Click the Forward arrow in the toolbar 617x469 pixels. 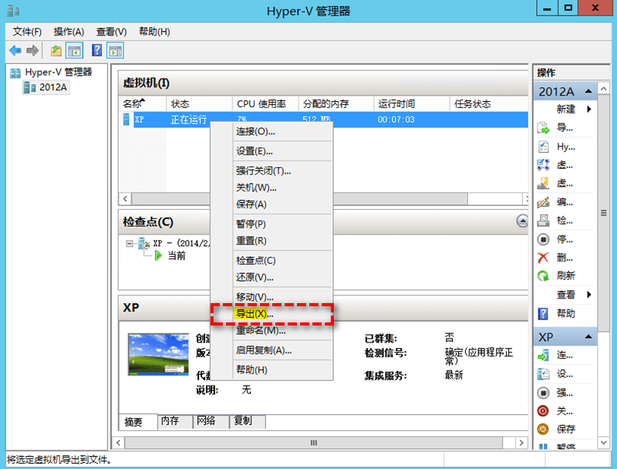[x=32, y=50]
